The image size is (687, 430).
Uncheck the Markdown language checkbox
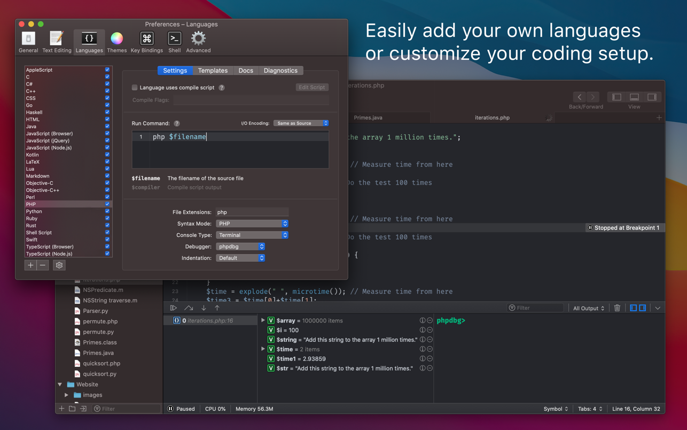[106, 175]
